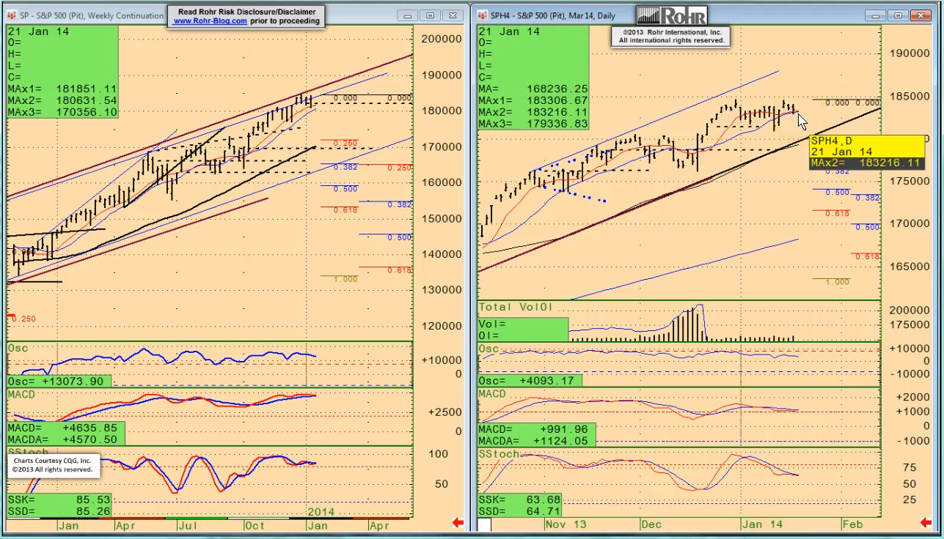Select SStoch study label on daily chart
The image size is (944, 539).
499,454
